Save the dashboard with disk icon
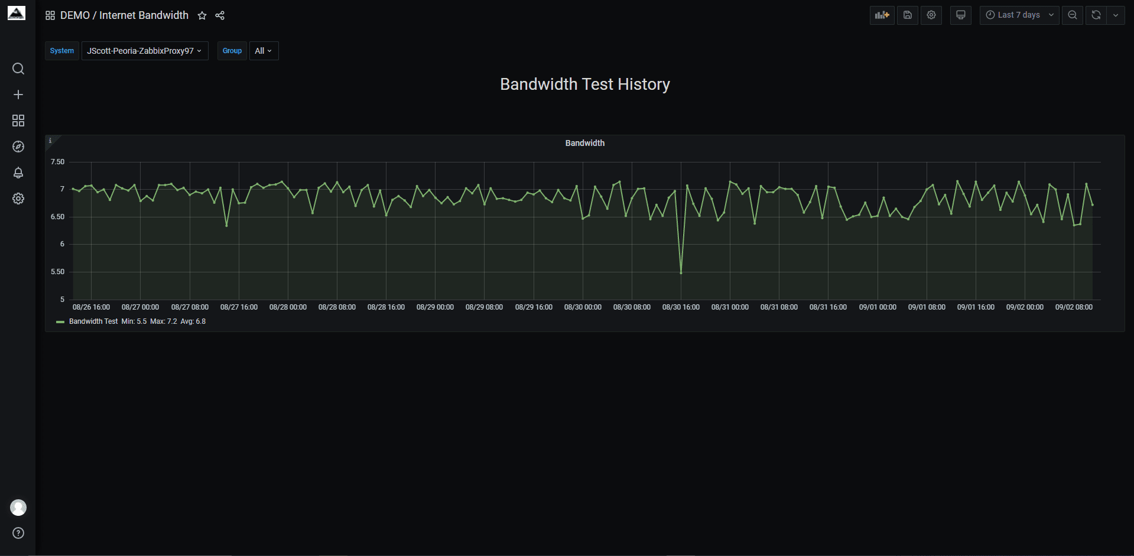1134x556 pixels. pos(908,15)
